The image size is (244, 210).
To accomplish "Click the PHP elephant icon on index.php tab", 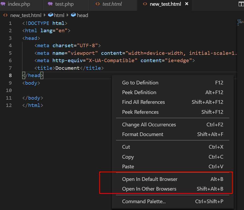I will coord(3,4).
